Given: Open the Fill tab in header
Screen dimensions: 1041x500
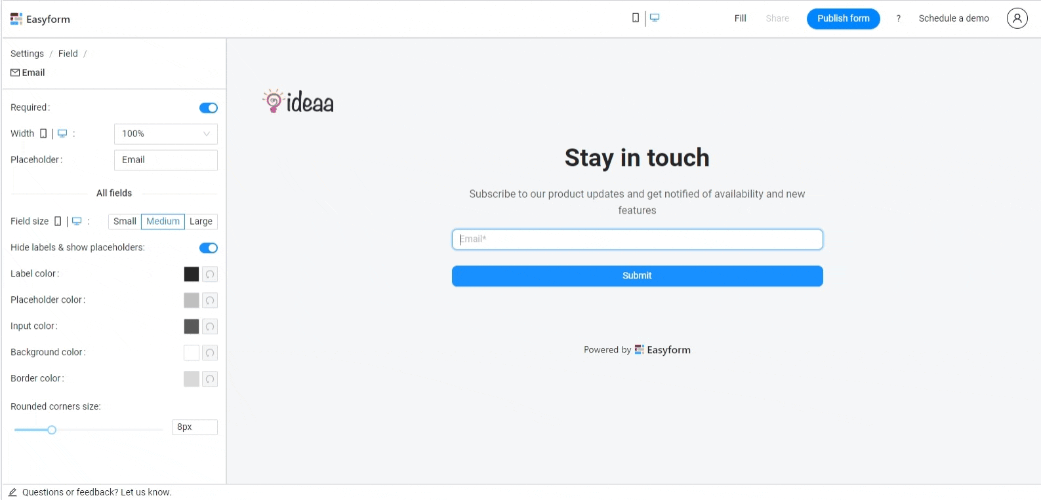Looking at the screenshot, I should (x=740, y=18).
